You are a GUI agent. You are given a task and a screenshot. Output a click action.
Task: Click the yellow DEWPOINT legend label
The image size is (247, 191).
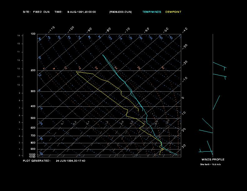tap(173, 12)
